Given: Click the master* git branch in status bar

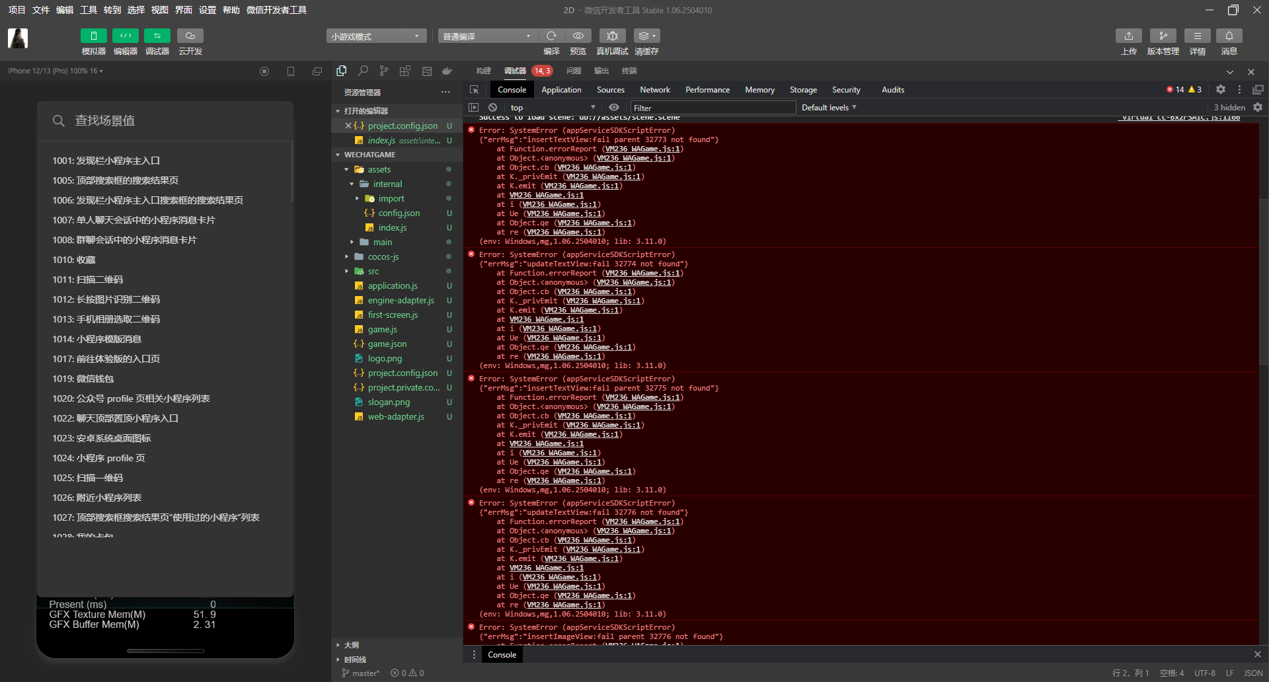Looking at the screenshot, I should (361, 673).
